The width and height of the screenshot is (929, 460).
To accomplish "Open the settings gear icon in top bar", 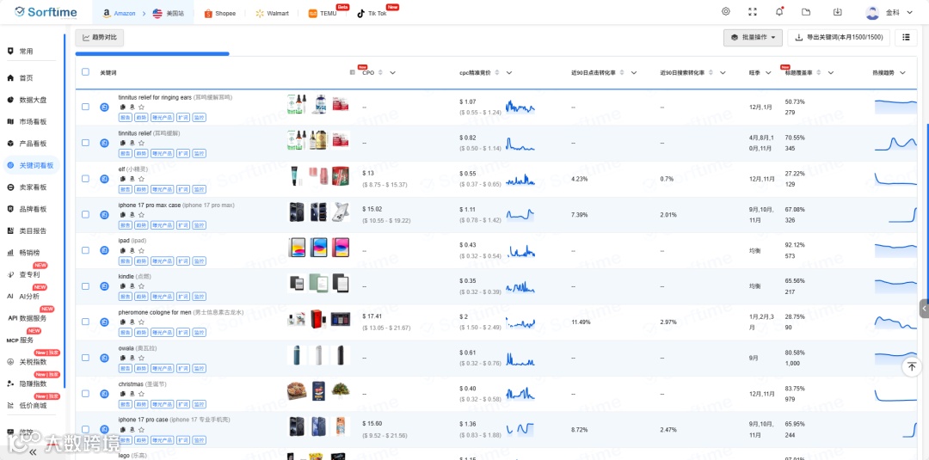I will pos(726,12).
